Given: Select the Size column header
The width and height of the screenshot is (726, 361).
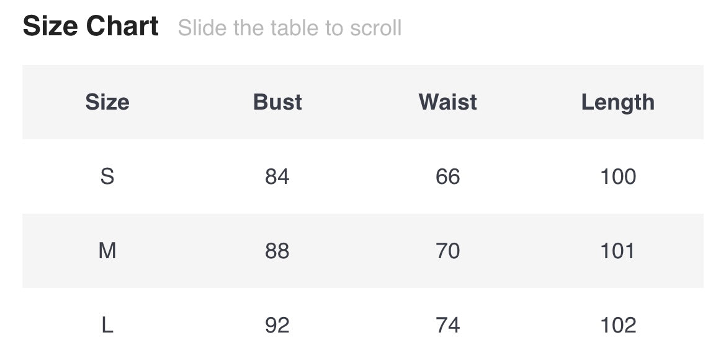Looking at the screenshot, I should point(107,102).
